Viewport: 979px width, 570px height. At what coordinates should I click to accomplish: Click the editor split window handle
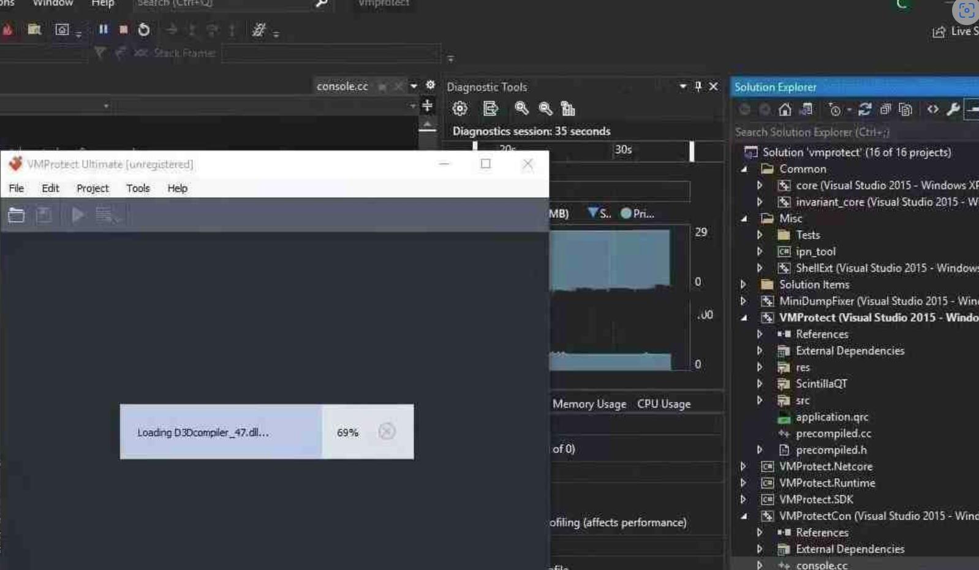[427, 106]
